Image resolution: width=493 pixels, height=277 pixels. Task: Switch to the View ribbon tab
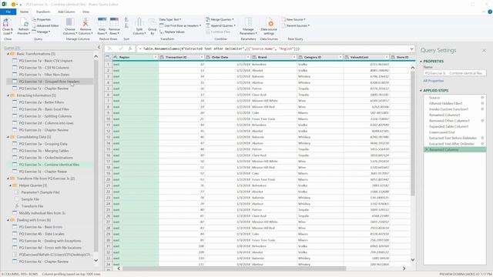point(86,12)
